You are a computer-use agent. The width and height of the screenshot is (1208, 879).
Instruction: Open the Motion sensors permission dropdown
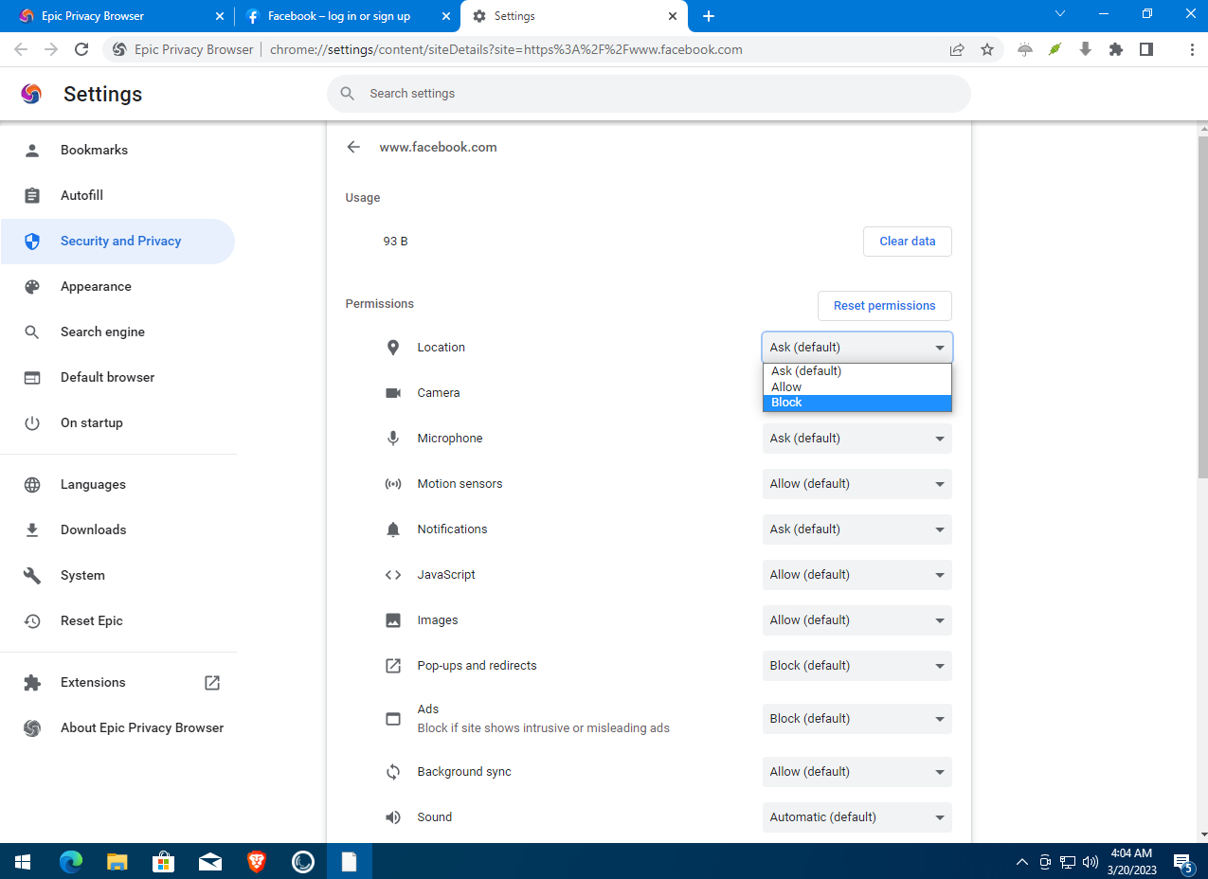pos(857,484)
